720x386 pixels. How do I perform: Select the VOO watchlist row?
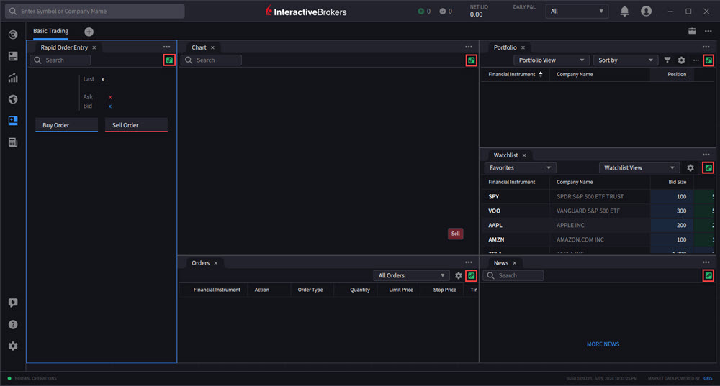coord(598,211)
